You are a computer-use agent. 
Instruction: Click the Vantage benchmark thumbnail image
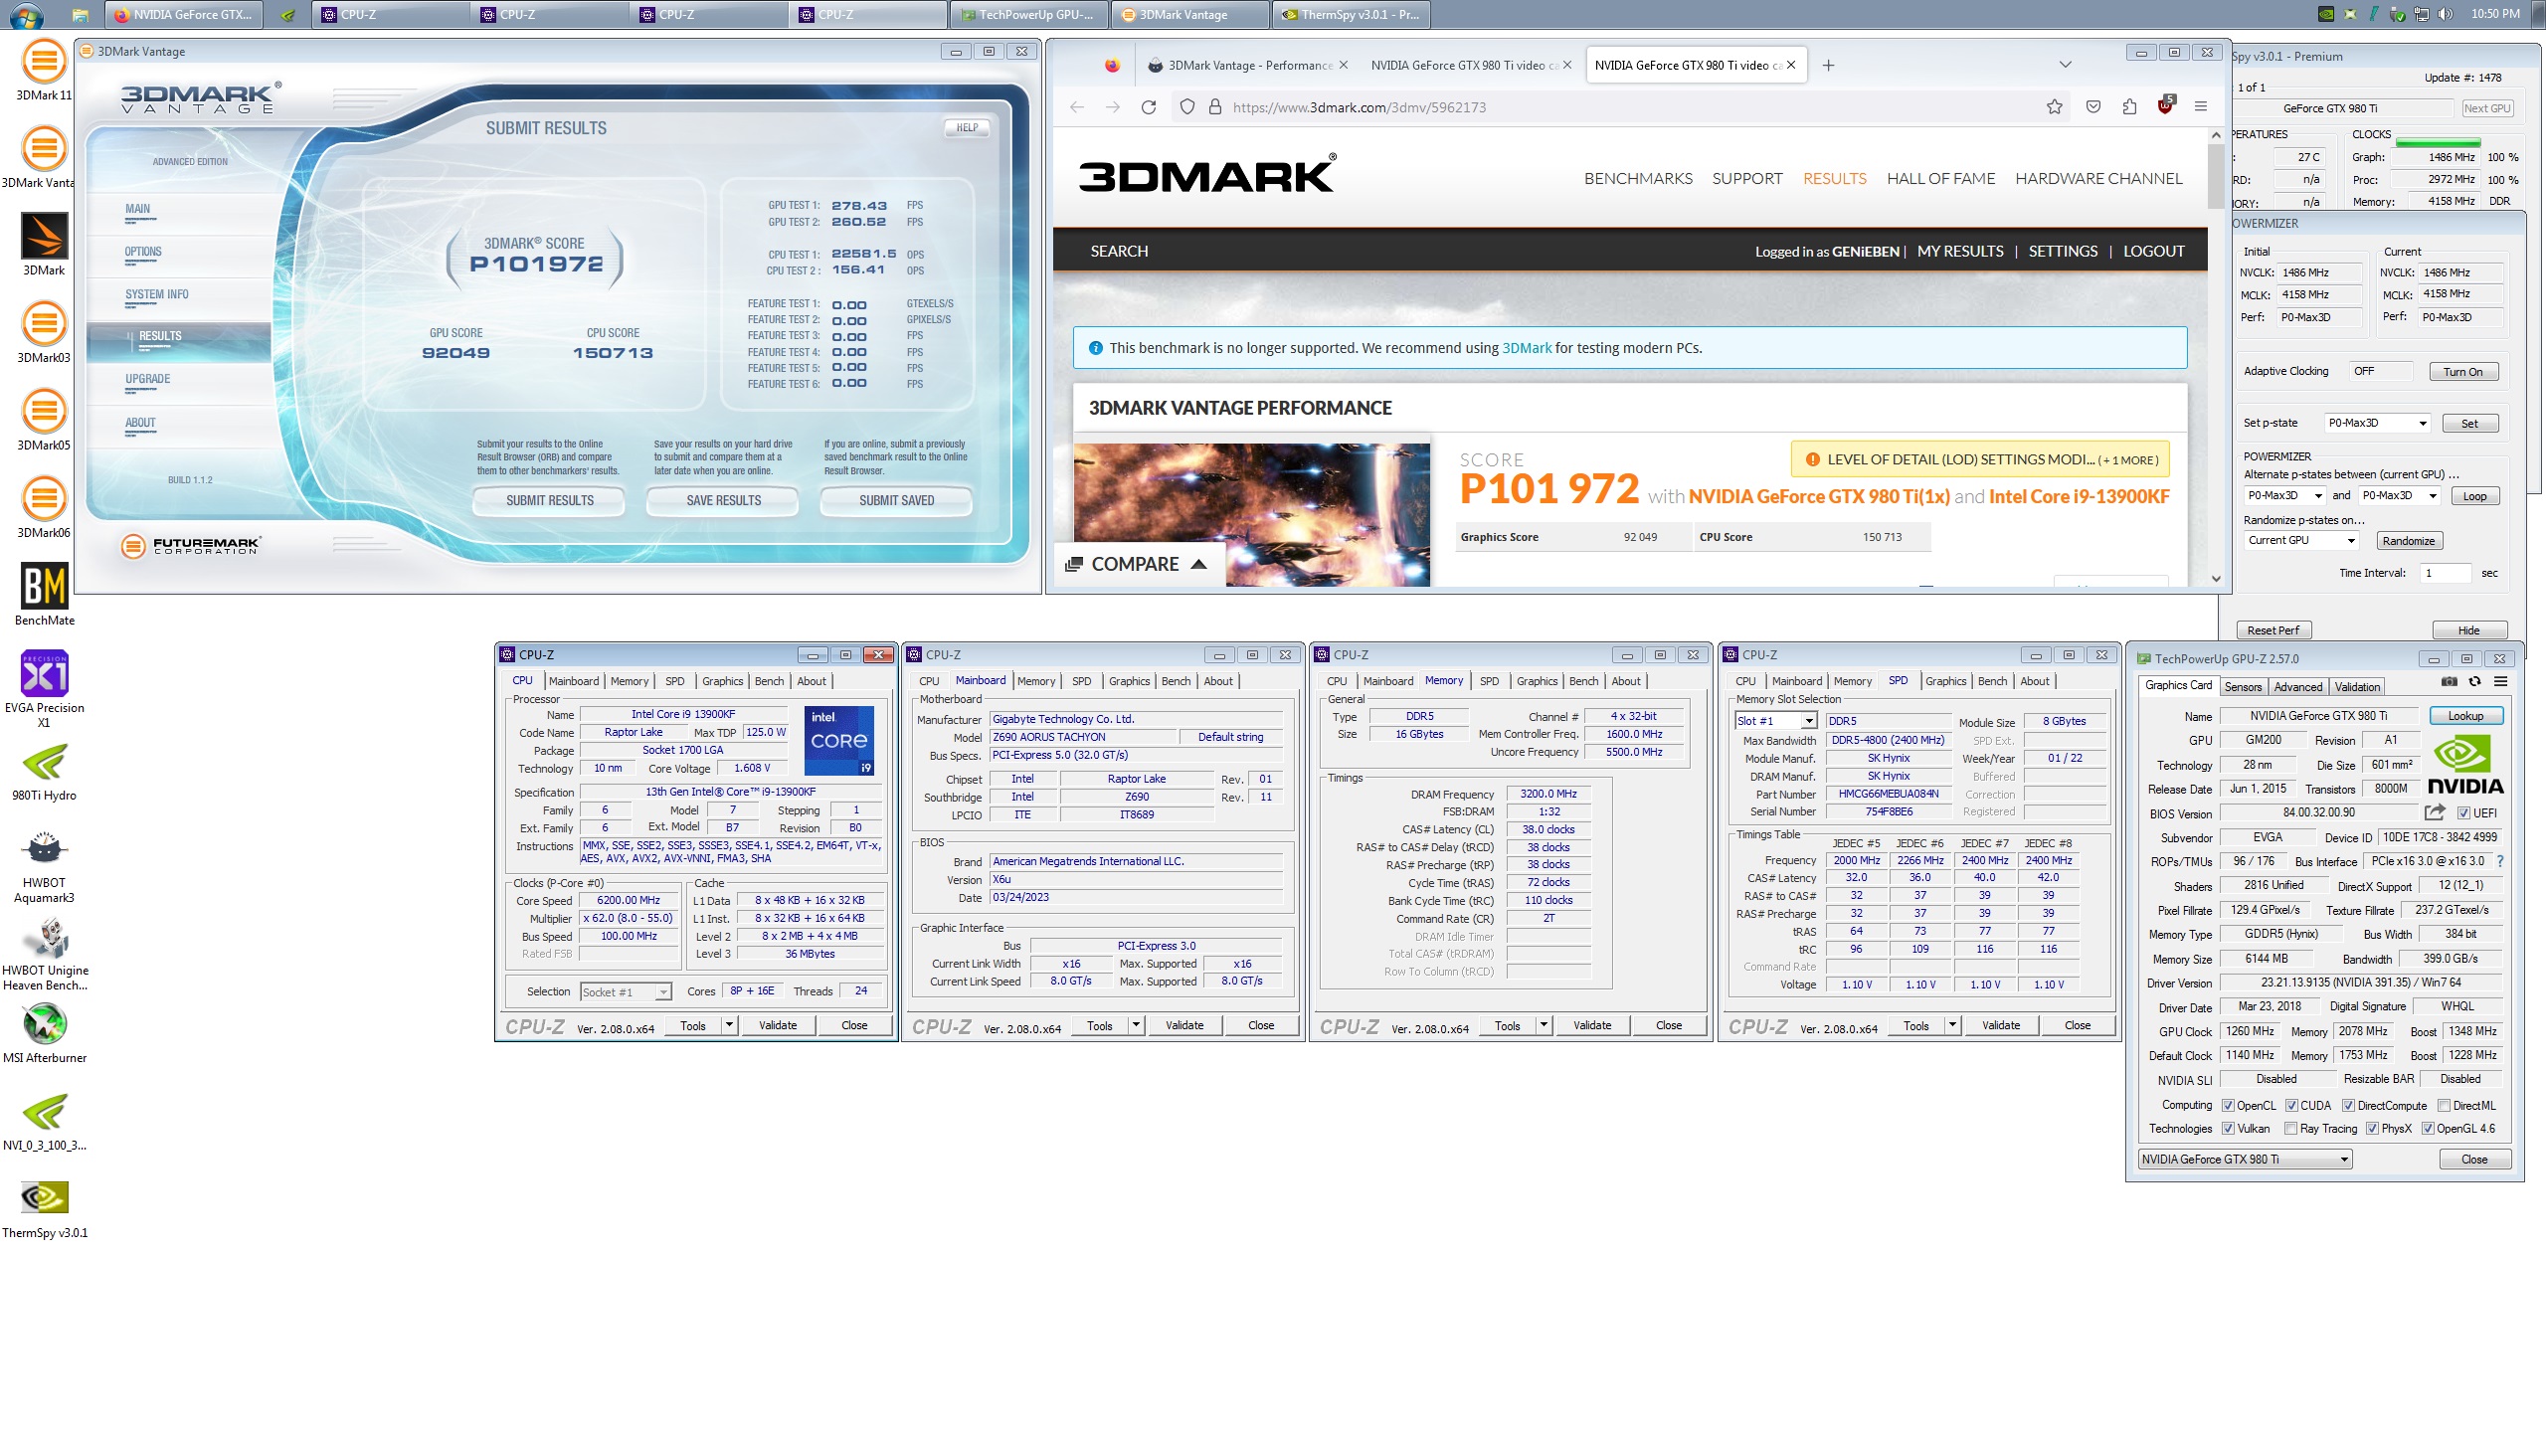coord(1251,514)
